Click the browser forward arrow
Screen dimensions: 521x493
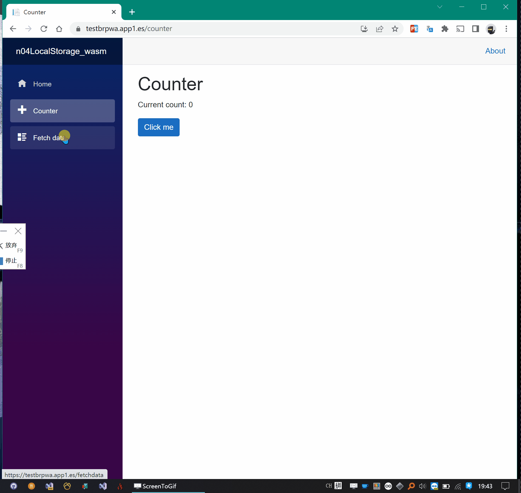(x=28, y=29)
